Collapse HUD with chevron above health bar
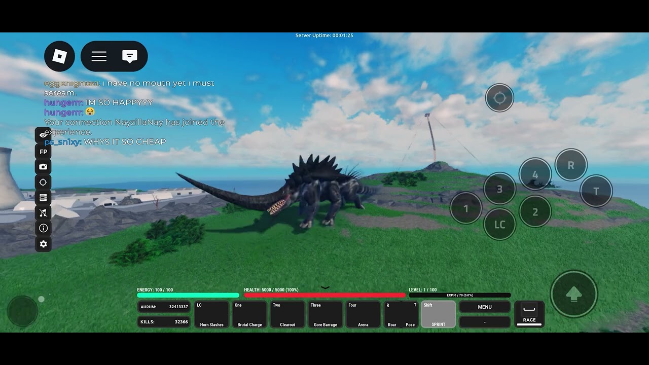649x365 pixels. (x=325, y=287)
